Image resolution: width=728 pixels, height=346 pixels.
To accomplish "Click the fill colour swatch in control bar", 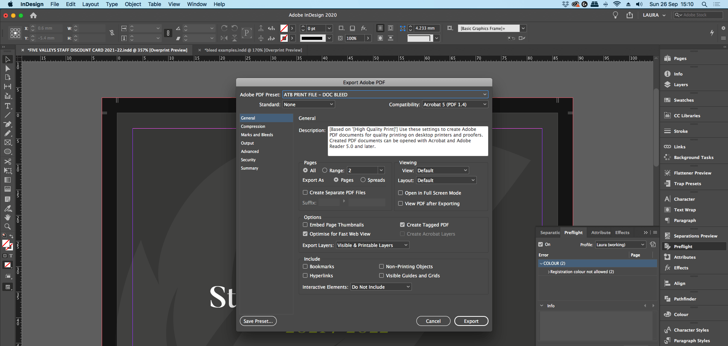I will (x=284, y=28).
